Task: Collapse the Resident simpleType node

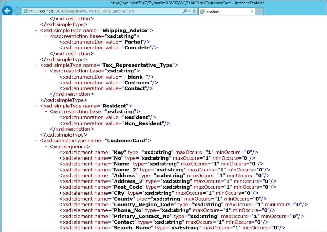Action: [x=36, y=106]
